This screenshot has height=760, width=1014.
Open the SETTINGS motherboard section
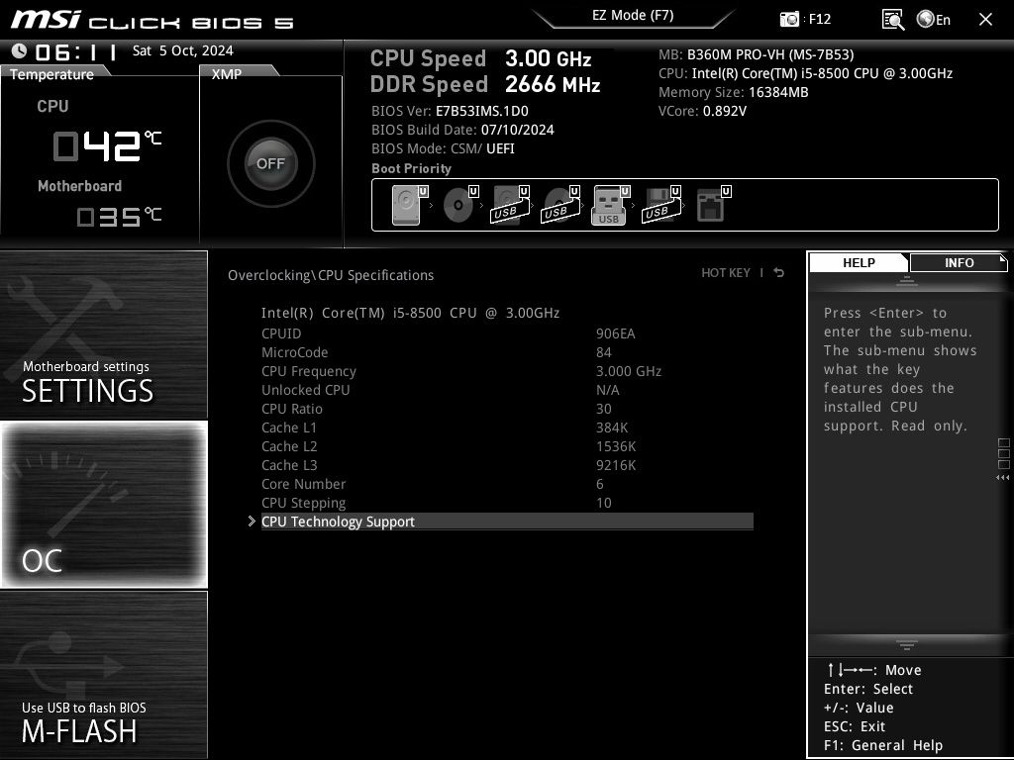click(103, 334)
